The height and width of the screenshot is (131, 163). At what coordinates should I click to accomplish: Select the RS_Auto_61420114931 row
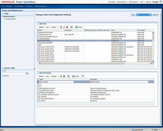95,49
